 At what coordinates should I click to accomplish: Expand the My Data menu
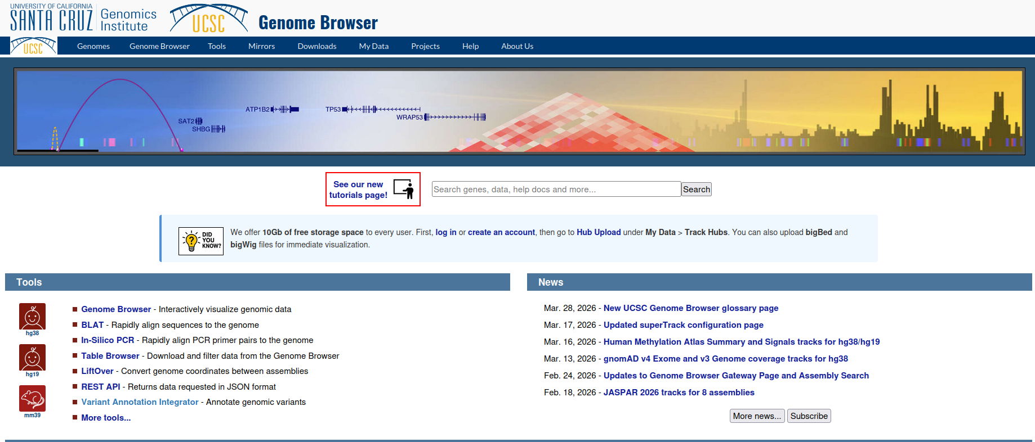(x=373, y=46)
